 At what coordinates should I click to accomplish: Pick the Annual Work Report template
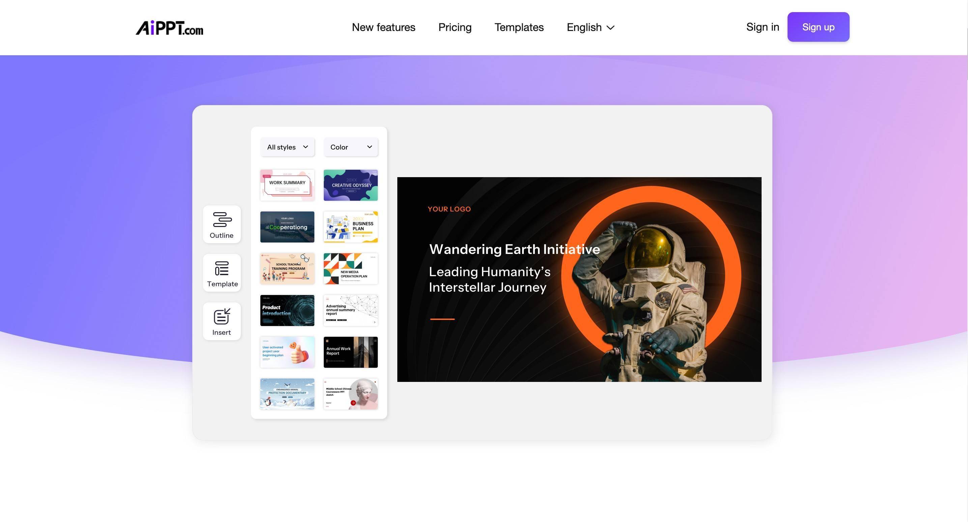pos(350,352)
